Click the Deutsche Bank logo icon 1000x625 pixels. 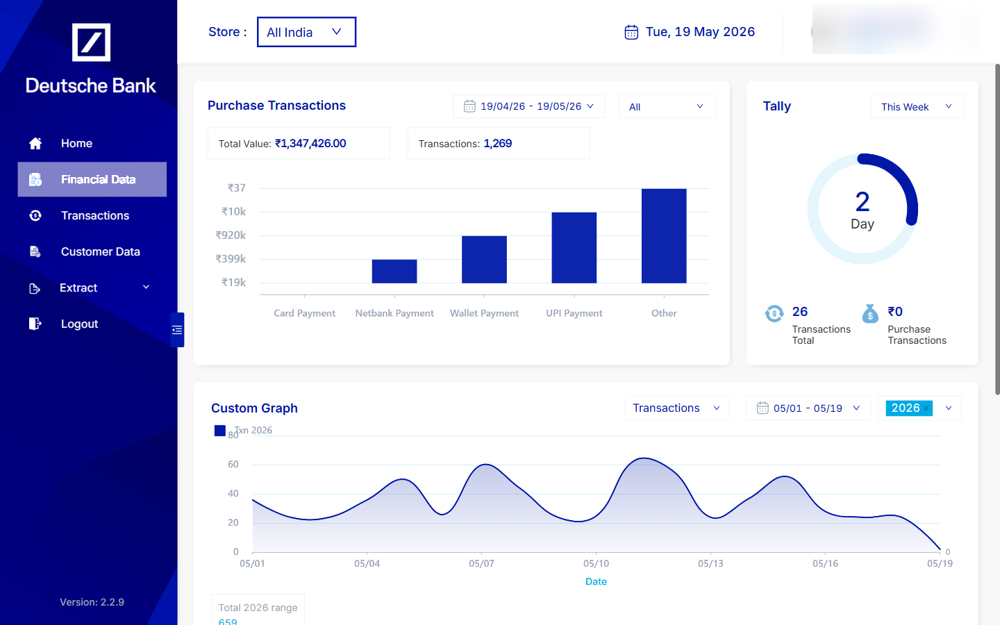coord(91,42)
